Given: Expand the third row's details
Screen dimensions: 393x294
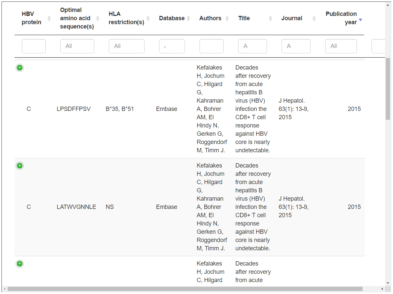Looking at the screenshot, I should coord(20,264).
